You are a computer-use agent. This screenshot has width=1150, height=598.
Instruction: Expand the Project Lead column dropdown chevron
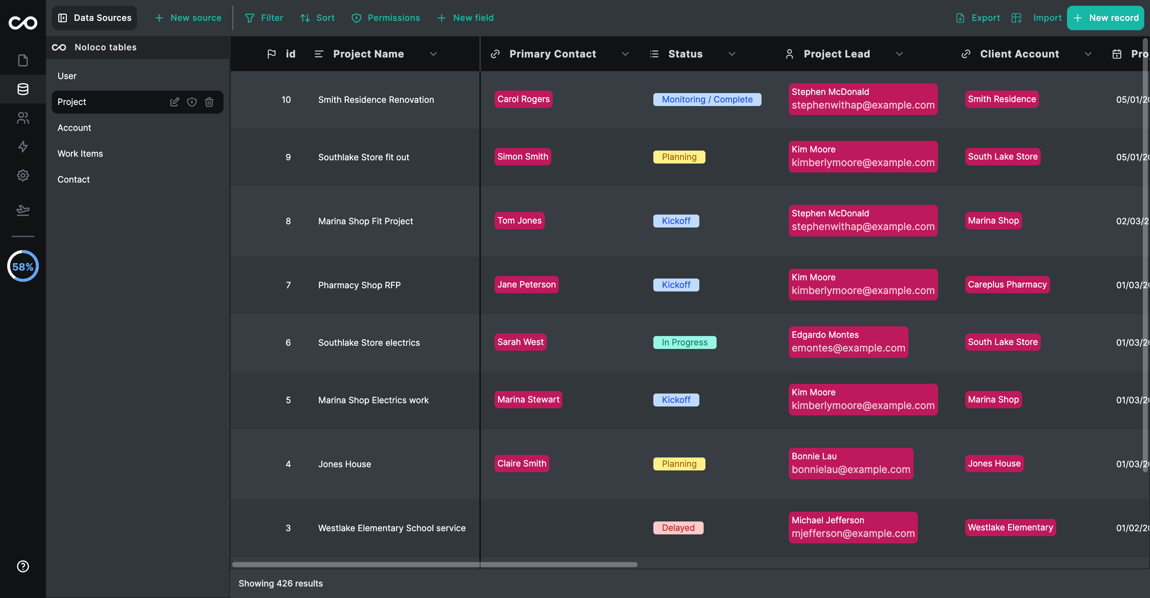[899, 54]
